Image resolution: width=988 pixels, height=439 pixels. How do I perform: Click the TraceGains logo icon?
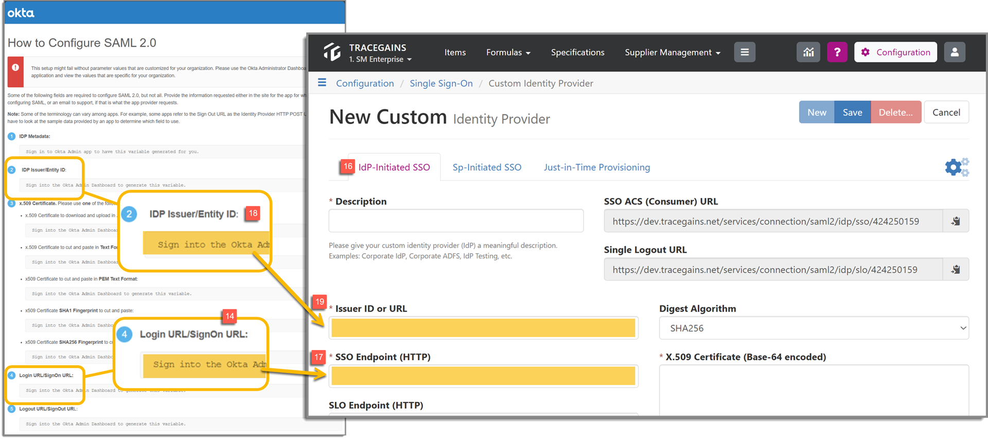pyautogui.click(x=332, y=52)
